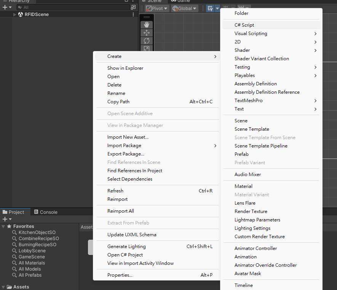The image size is (337, 290).
Task: Select the Move tool
Action: [x=147, y=33]
